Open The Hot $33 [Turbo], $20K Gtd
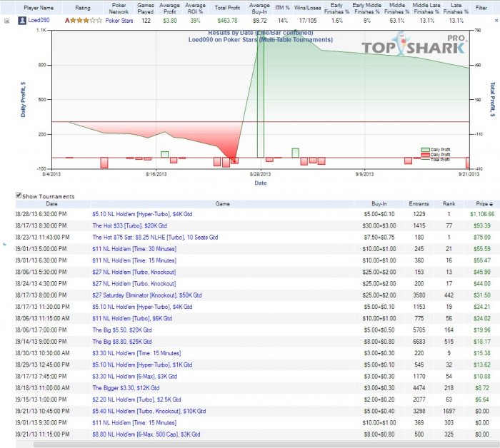This screenshot has height=448, width=500. coord(129,225)
